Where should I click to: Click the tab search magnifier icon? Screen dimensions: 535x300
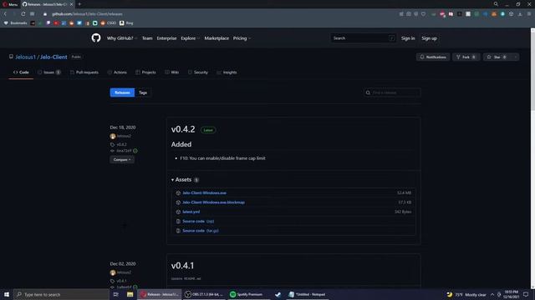tap(496, 4)
